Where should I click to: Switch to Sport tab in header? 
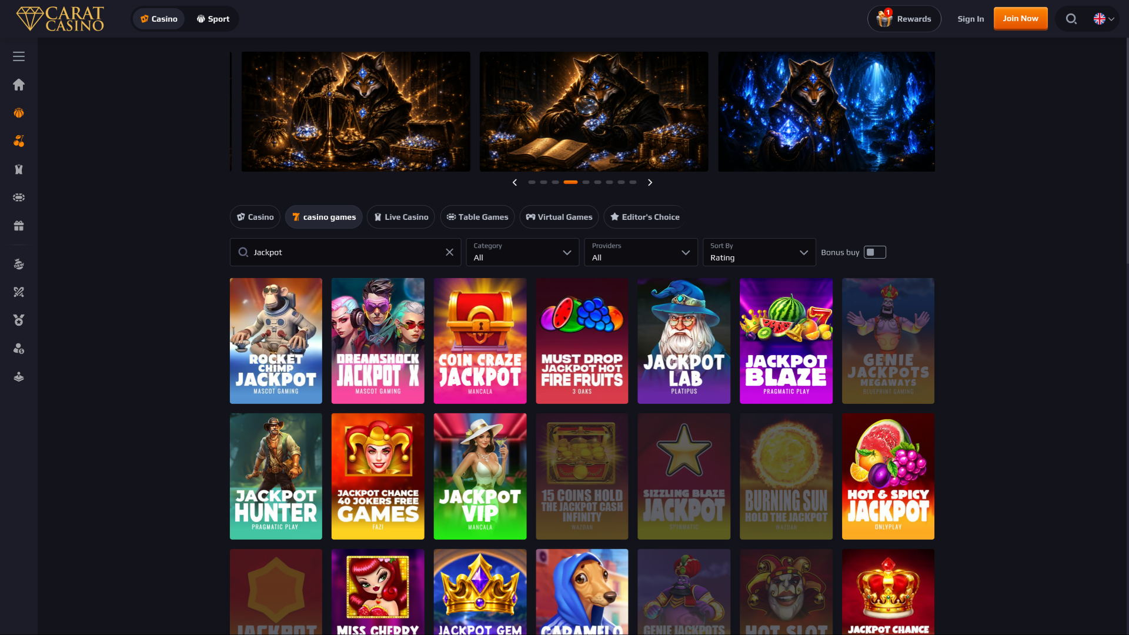[x=213, y=19]
